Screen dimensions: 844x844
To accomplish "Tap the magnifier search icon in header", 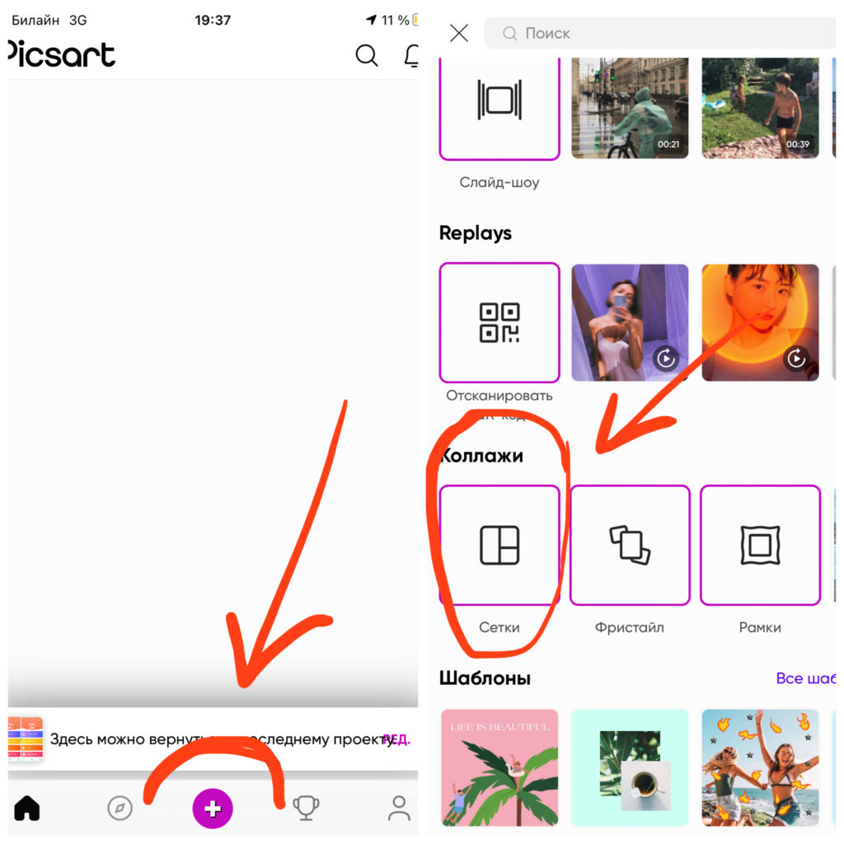I will (367, 55).
